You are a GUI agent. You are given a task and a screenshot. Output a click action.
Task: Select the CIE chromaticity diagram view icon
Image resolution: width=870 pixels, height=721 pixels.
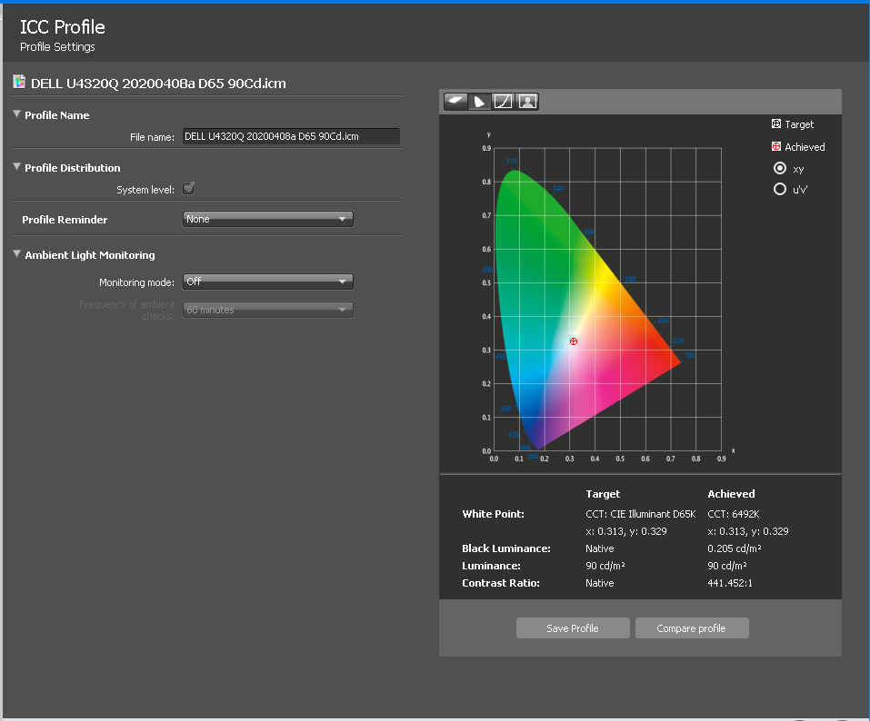479,102
